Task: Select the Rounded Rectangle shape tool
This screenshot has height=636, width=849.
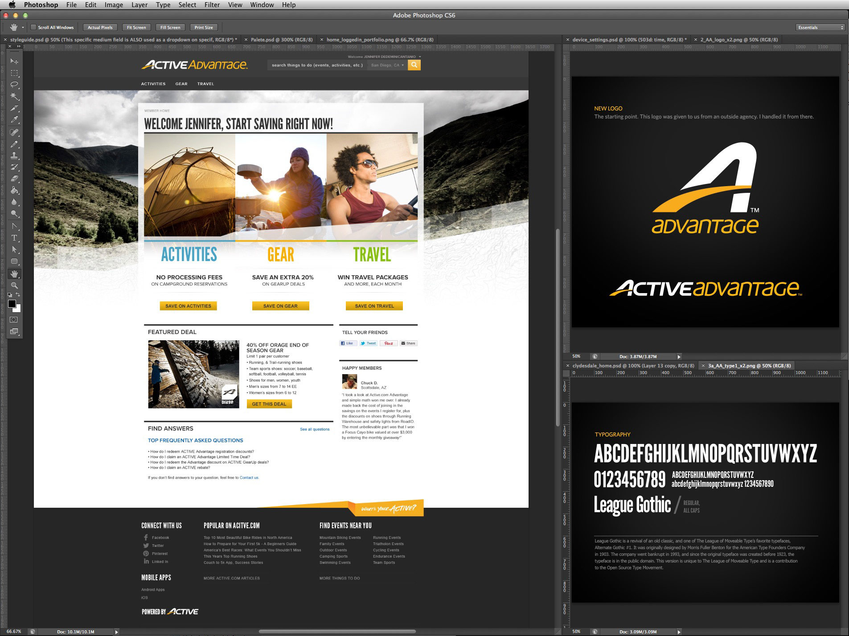Action: [x=14, y=261]
